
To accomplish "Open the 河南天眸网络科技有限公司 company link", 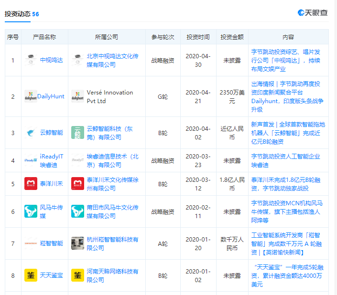I will (x=112, y=275).
